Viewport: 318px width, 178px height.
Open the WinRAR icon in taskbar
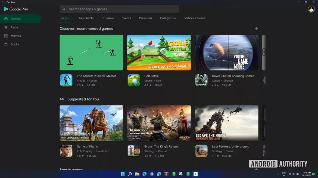pos(166,174)
